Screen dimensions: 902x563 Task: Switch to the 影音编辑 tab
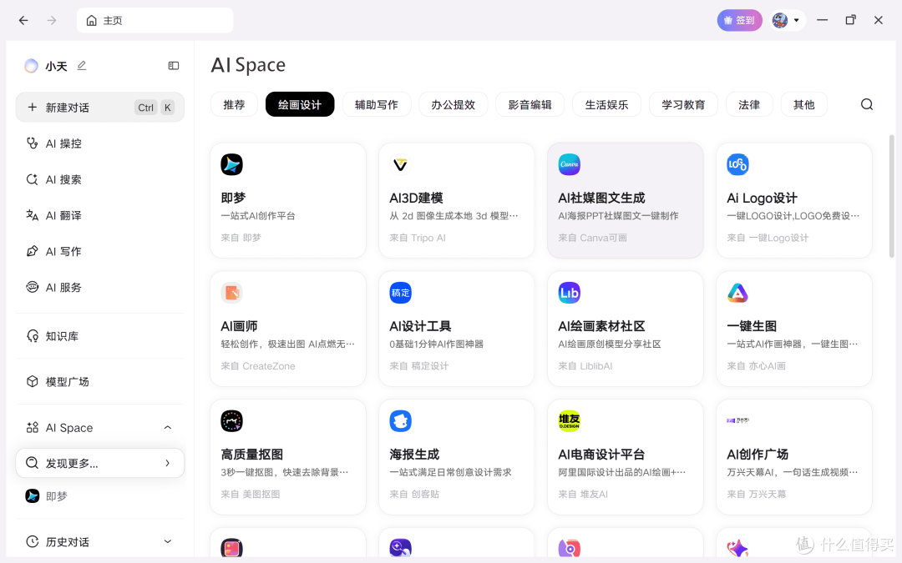[x=530, y=104]
